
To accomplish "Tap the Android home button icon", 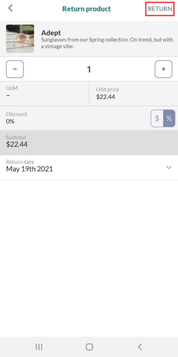I will (x=89, y=347).
